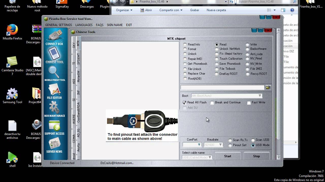
Task: Choose the Format radio option
Action: point(185,49)
